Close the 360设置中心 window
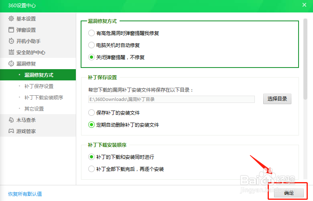This screenshot has height=201, width=313. (304, 5)
